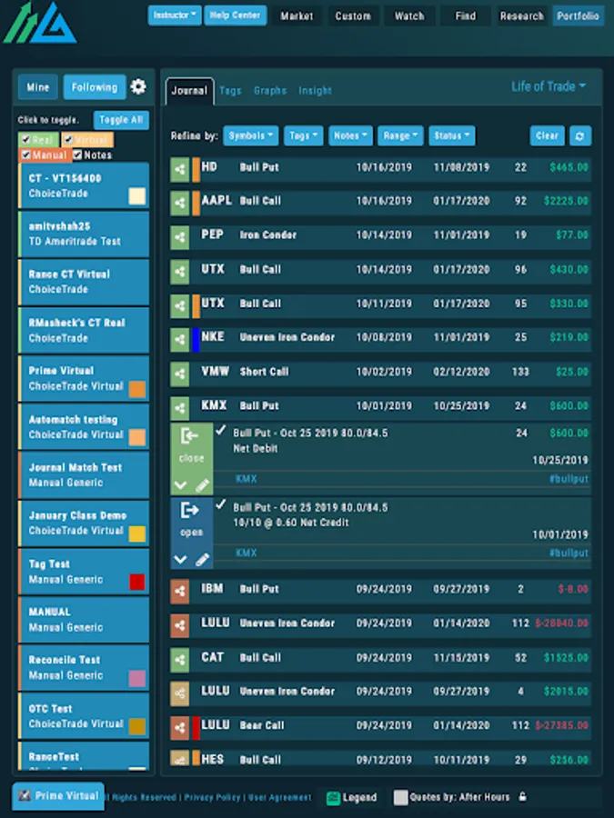Screen dimensions: 614x818
Task: Click the lock icon in footer
Action: [523, 796]
